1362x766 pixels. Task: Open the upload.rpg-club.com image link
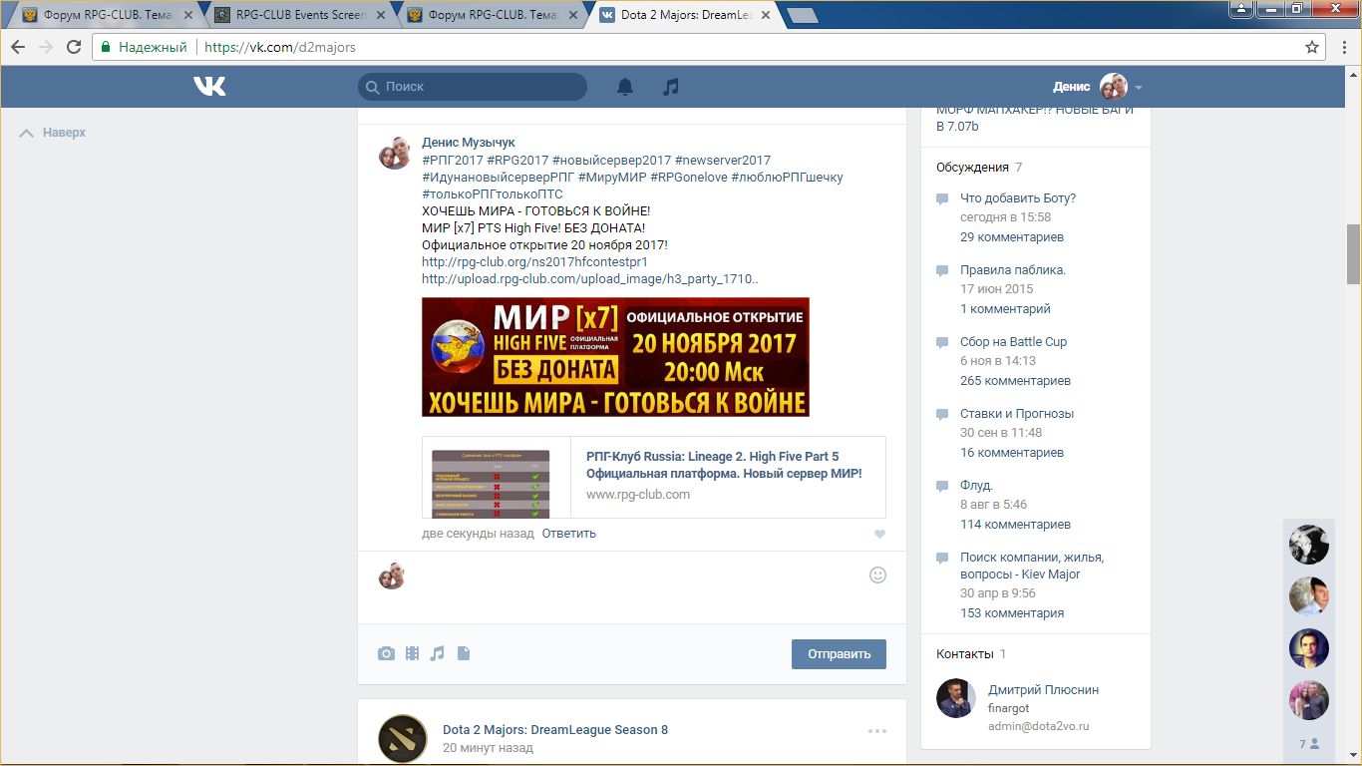pos(590,279)
